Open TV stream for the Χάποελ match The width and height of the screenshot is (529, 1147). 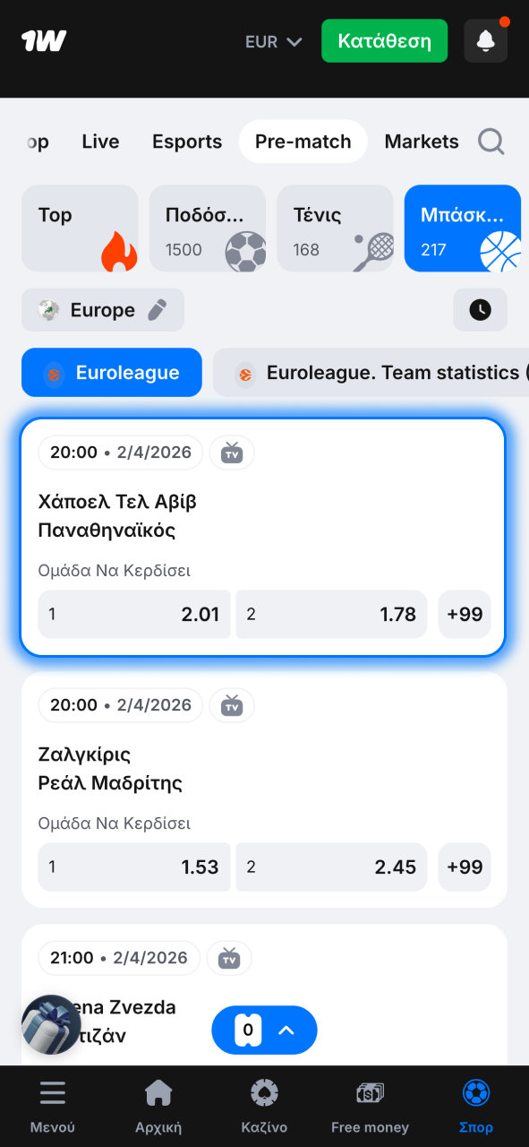232,453
